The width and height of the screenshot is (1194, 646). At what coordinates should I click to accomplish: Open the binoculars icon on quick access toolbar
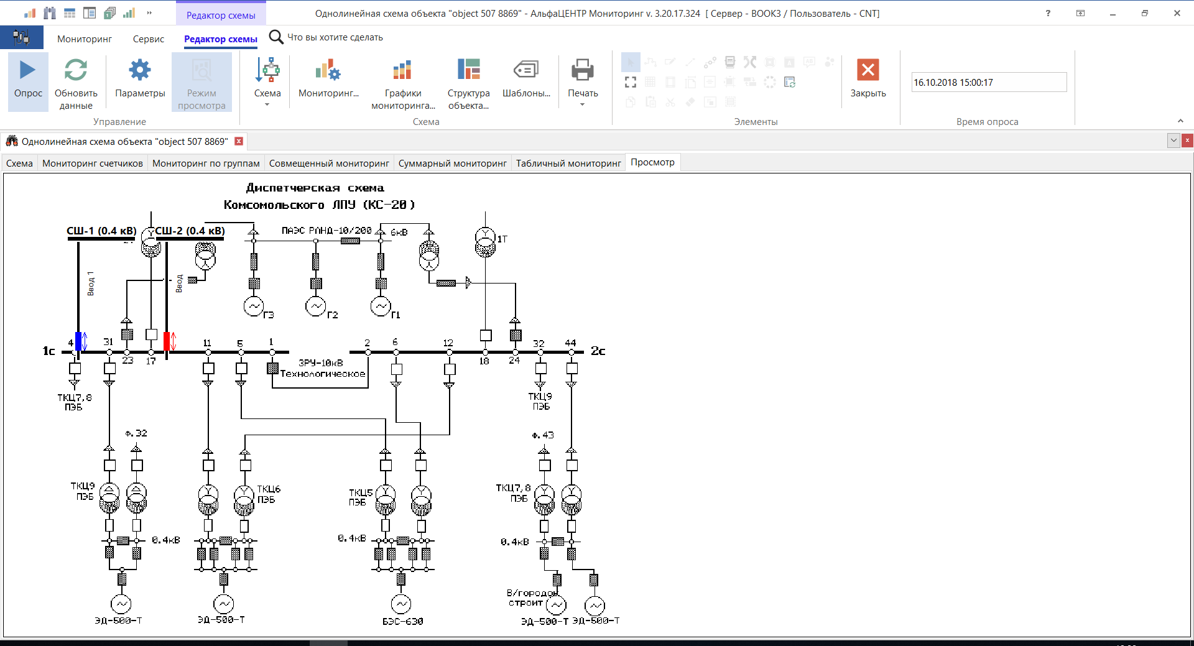(x=50, y=12)
